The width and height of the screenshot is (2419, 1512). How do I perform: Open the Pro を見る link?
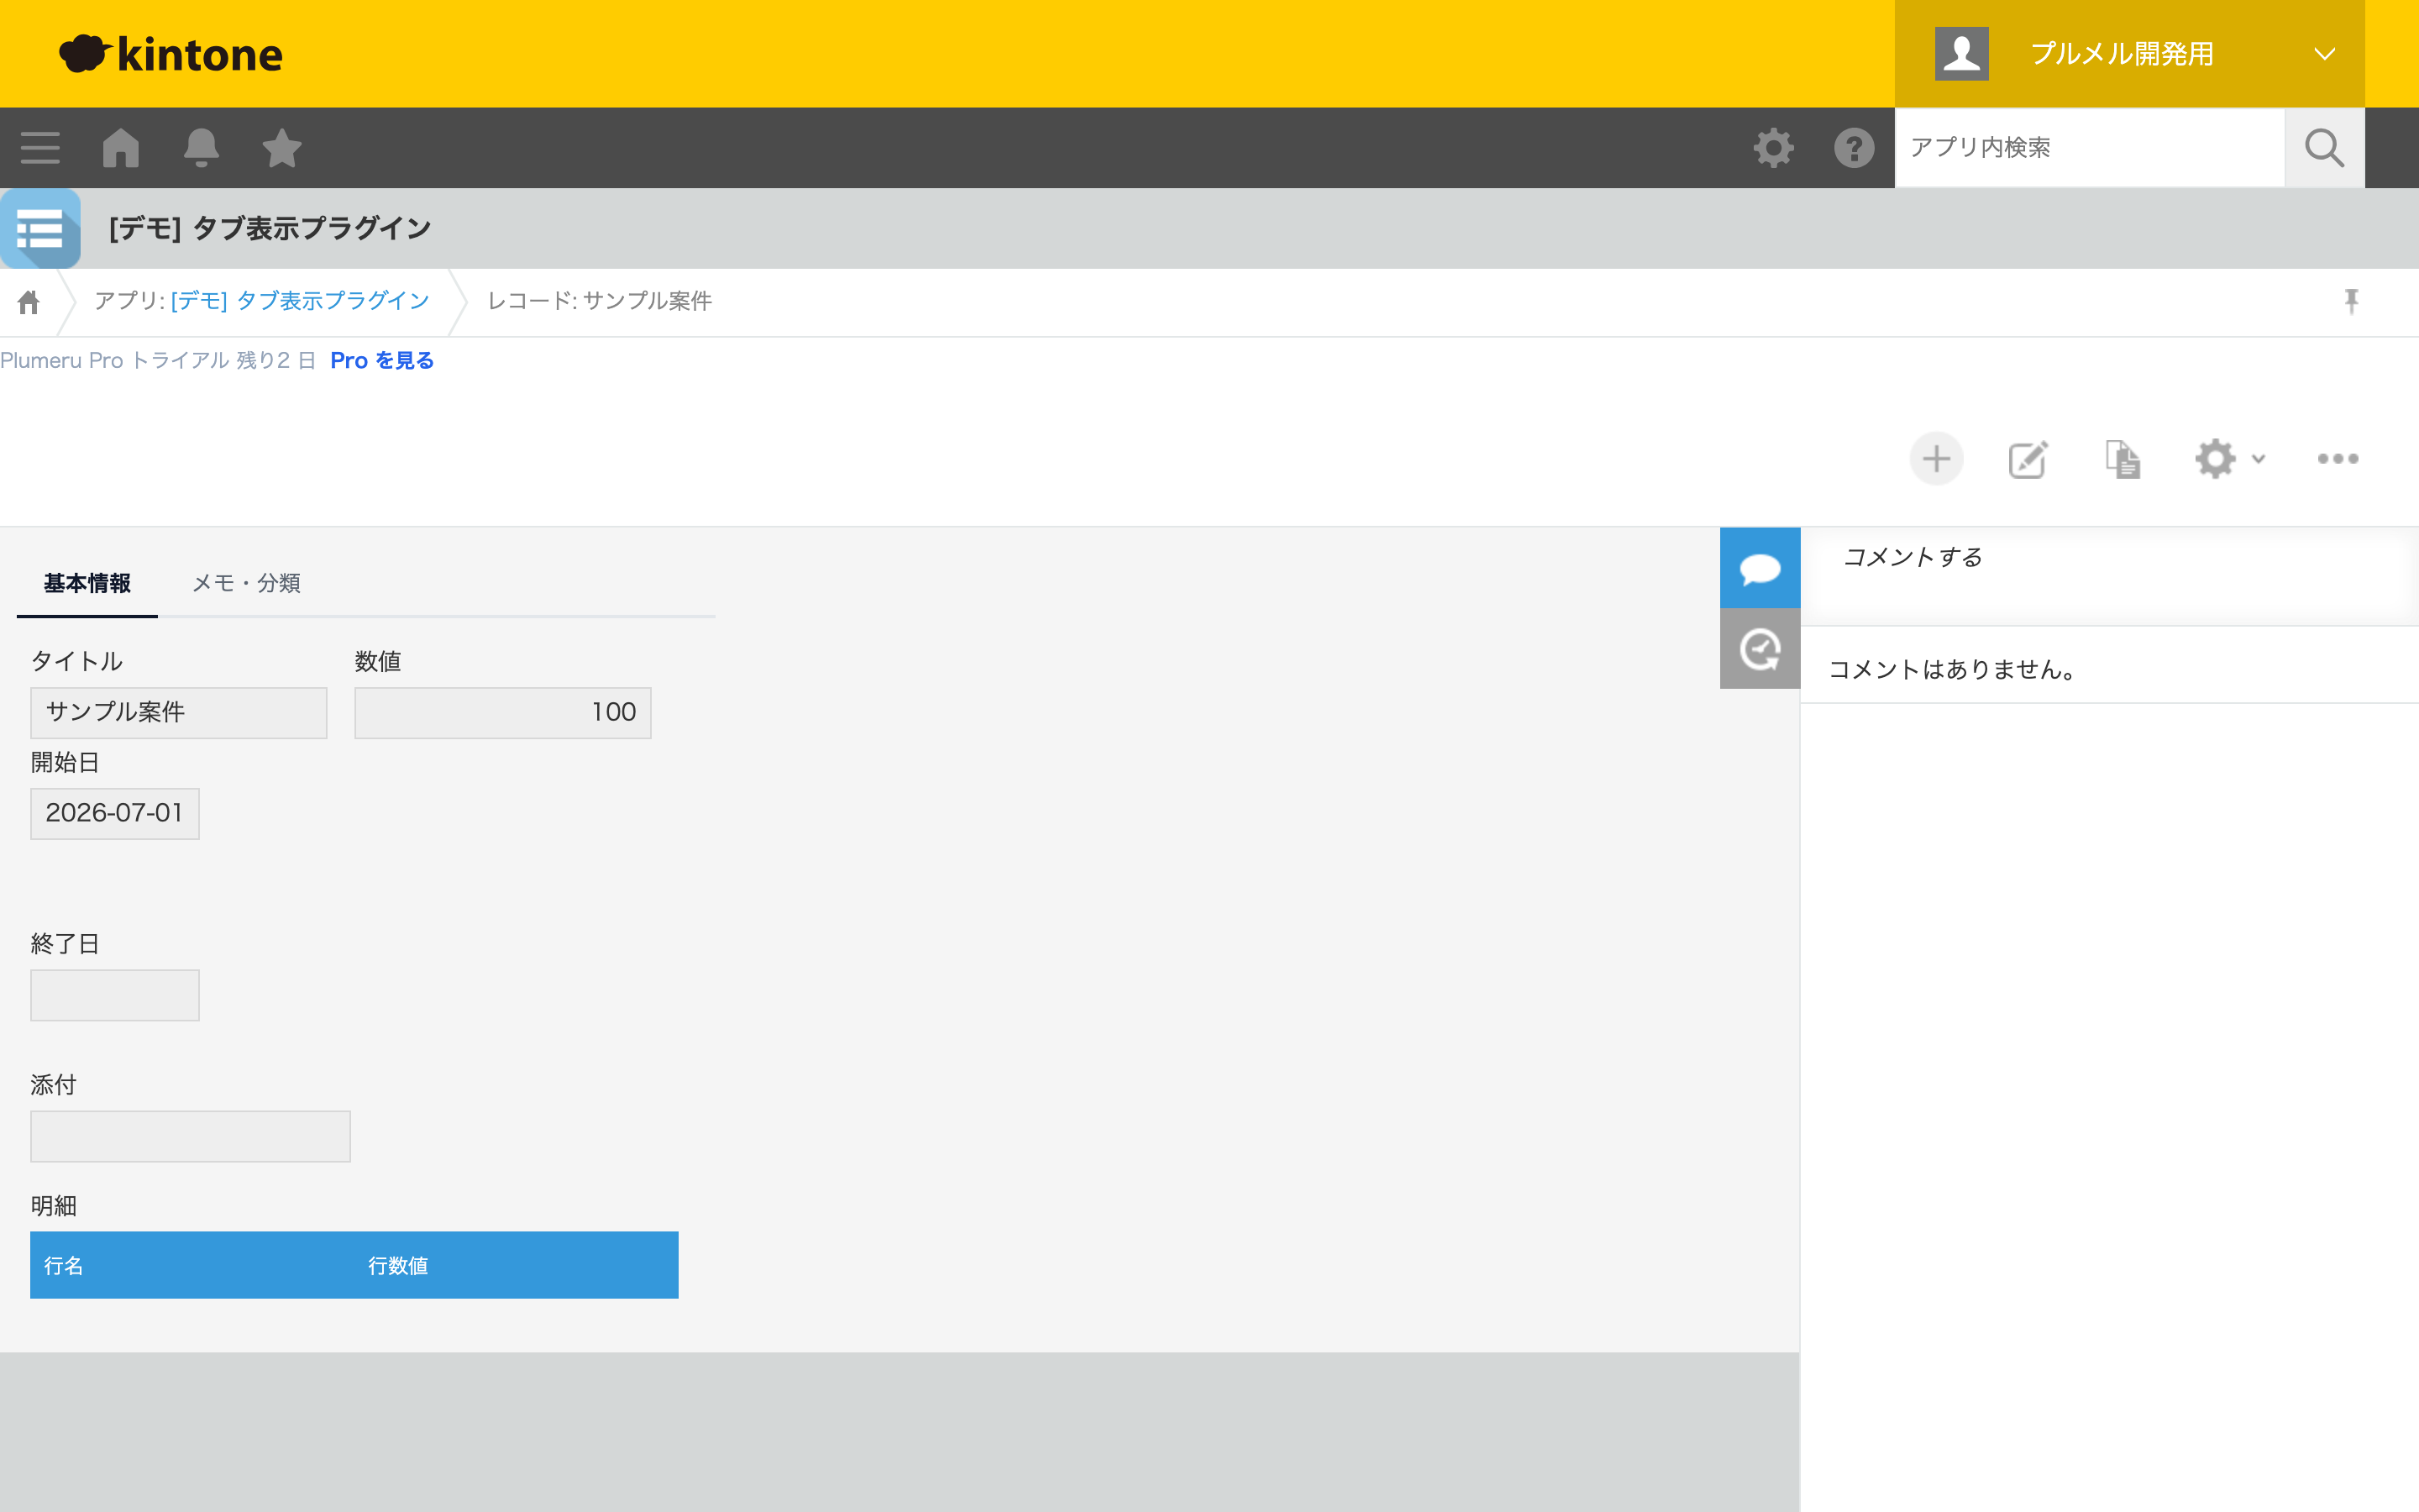point(382,360)
